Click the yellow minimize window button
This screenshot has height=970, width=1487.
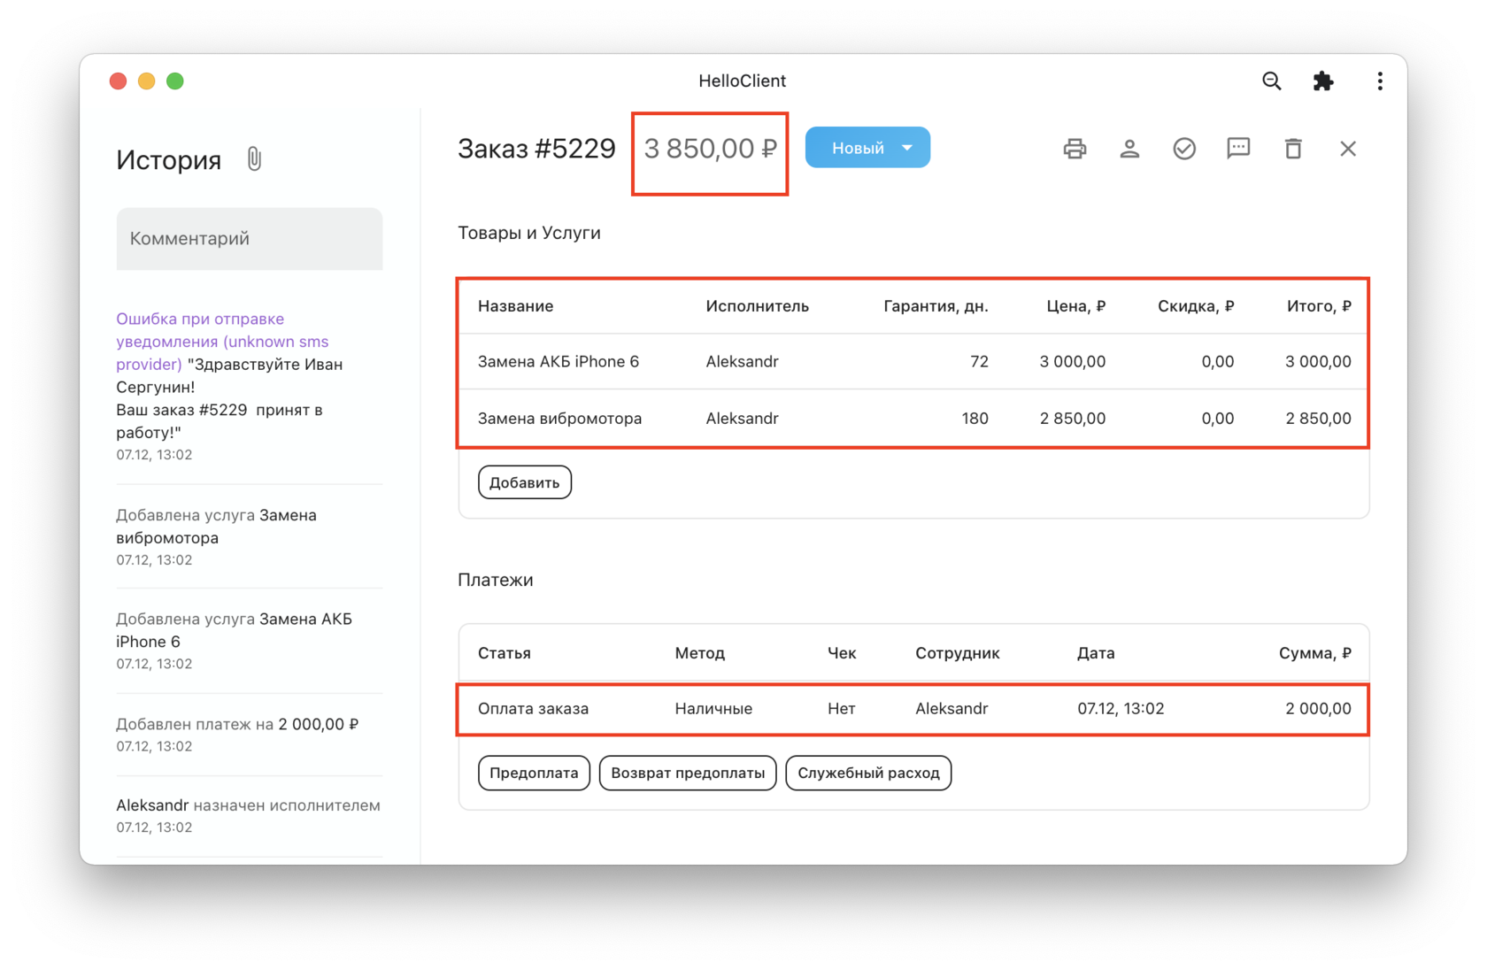coord(147,81)
